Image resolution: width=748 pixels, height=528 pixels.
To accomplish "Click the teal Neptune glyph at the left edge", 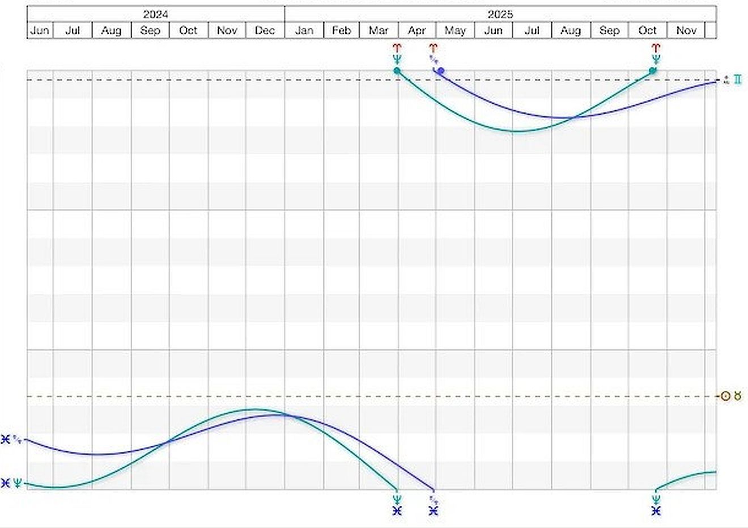I will (x=18, y=483).
